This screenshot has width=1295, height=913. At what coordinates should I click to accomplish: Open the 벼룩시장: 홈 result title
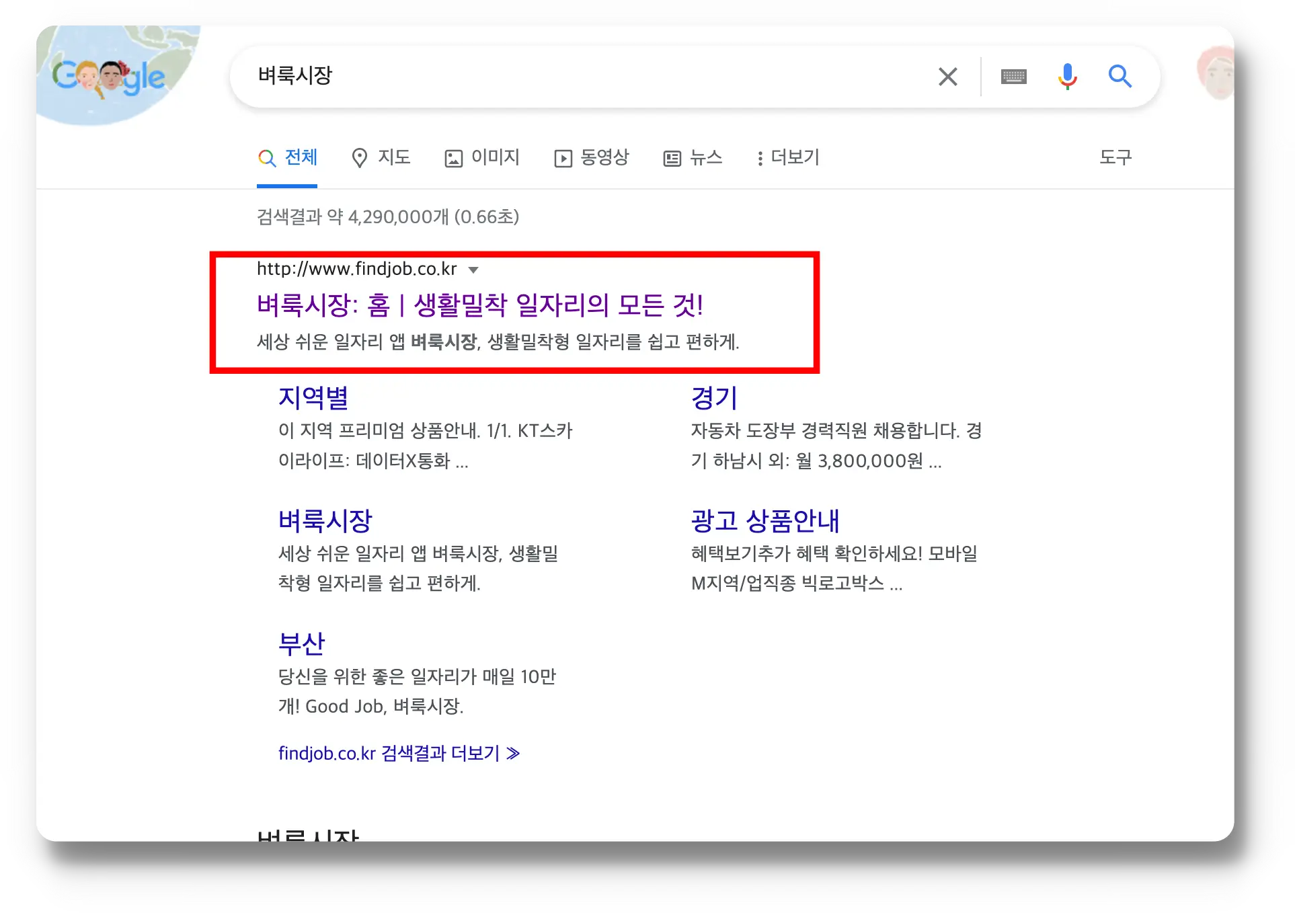480,305
